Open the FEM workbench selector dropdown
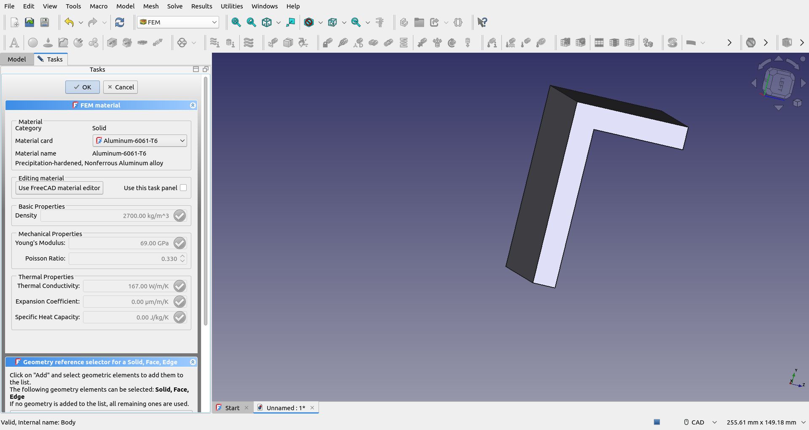 (178, 22)
